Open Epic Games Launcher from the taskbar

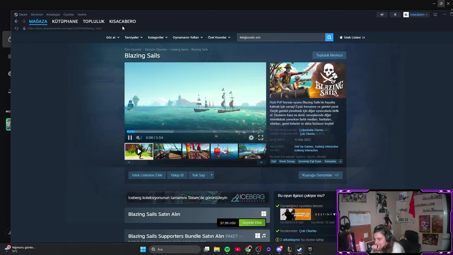310,249
